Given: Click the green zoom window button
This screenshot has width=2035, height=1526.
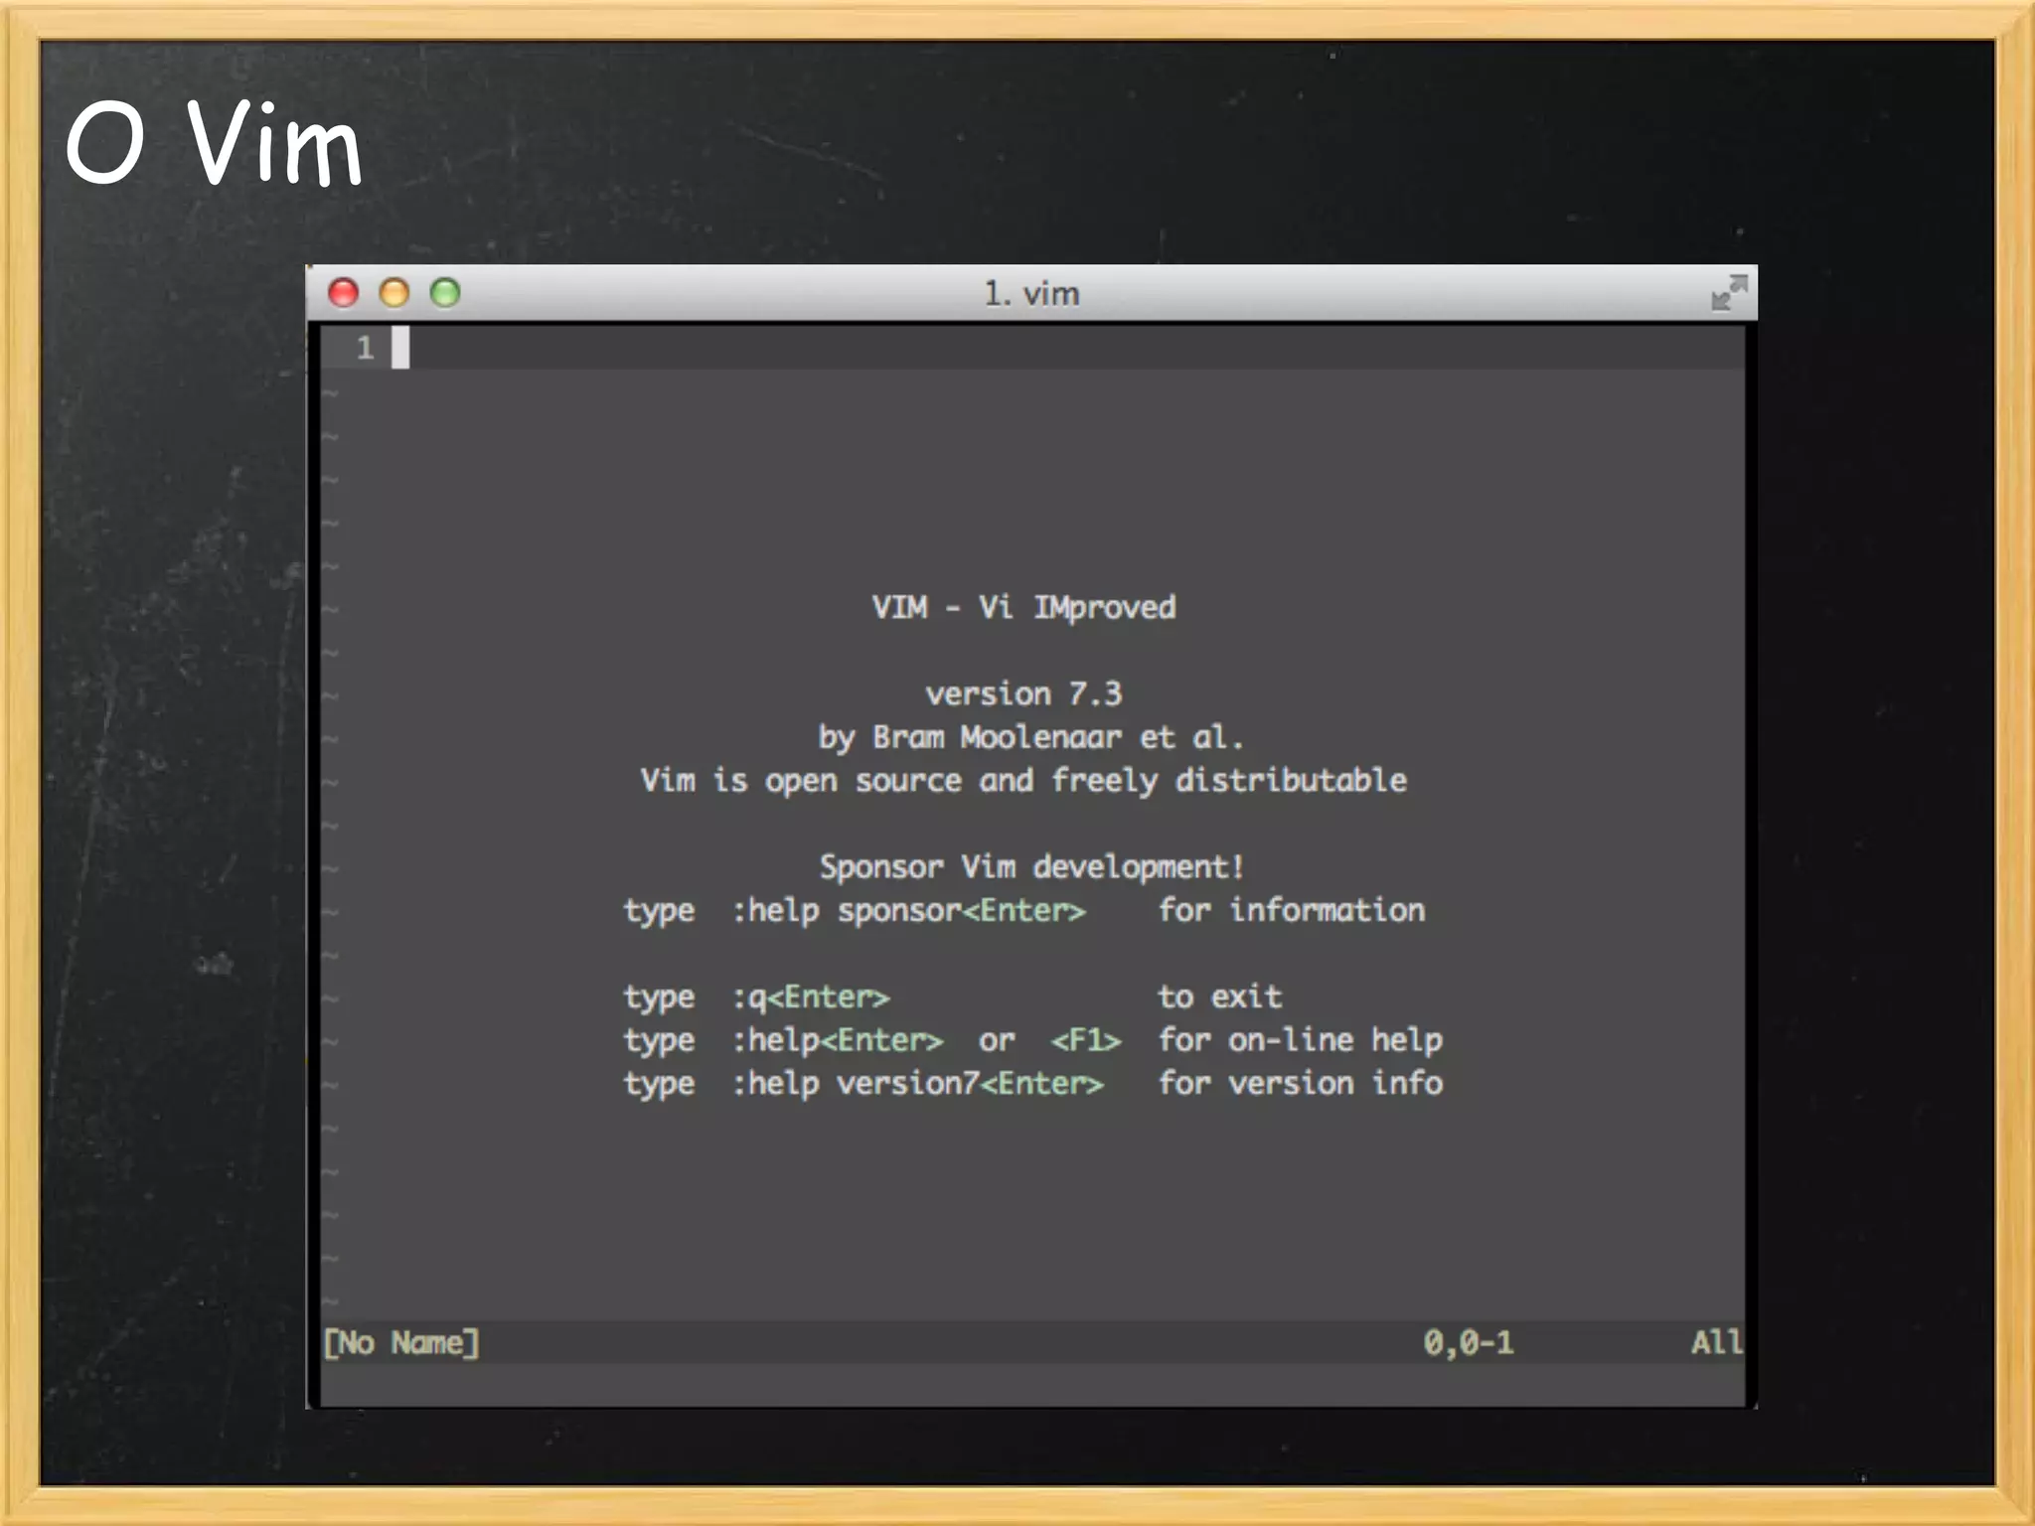Looking at the screenshot, I should 445,292.
